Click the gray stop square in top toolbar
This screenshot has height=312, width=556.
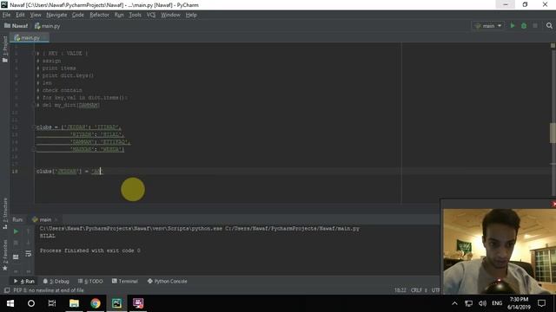click(x=535, y=26)
